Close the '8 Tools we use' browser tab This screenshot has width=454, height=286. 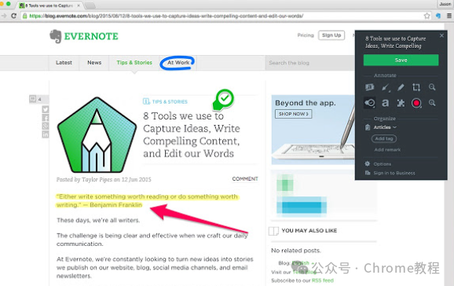point(79,5)
